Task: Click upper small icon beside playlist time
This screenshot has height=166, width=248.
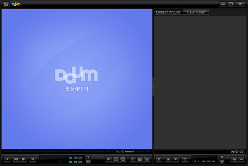Action: click(x=222, y=157)
